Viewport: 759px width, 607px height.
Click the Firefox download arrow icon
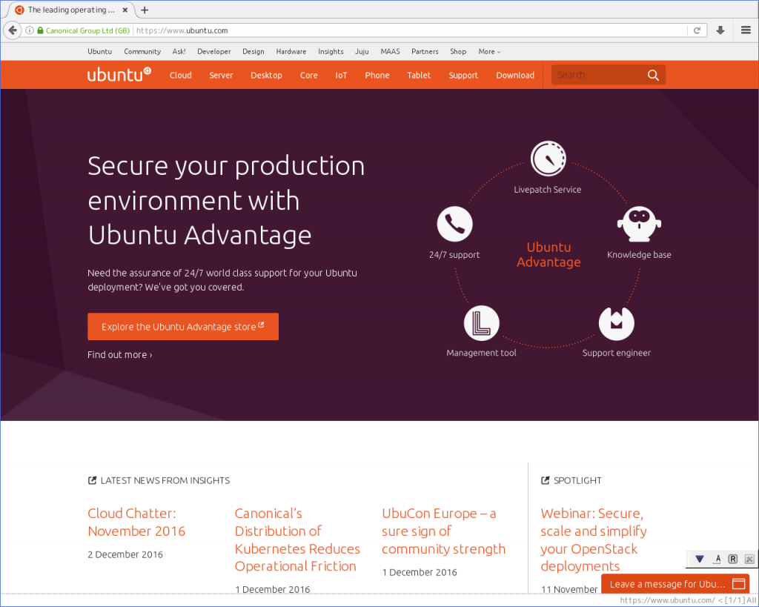click(720, 30)
